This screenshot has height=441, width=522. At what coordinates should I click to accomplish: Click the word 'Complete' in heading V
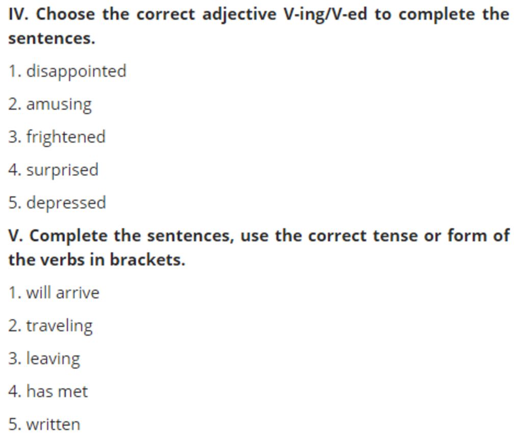pyautogui.click(x=68, y=237)
